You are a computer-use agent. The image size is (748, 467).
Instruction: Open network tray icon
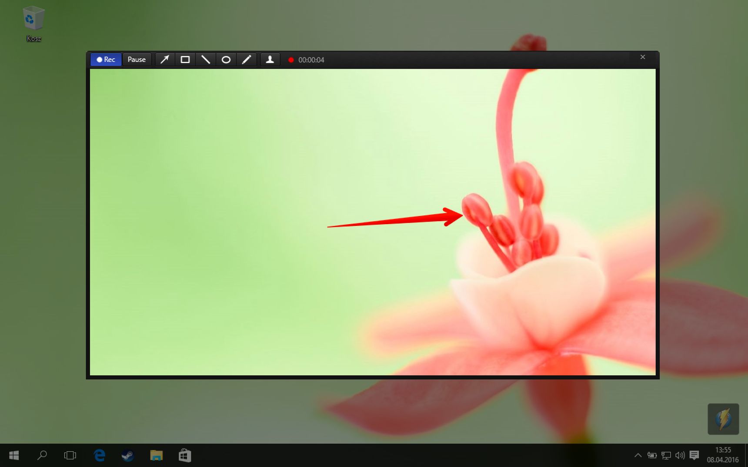pos(666,455)
